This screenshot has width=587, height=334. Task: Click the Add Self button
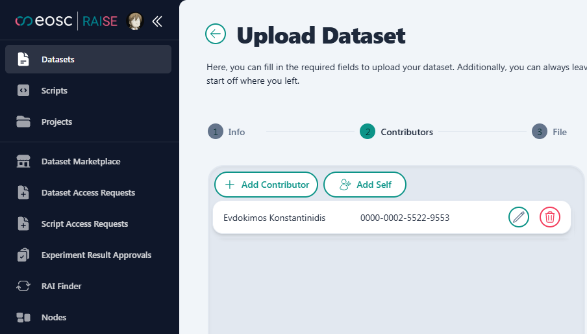click(365, 185)
